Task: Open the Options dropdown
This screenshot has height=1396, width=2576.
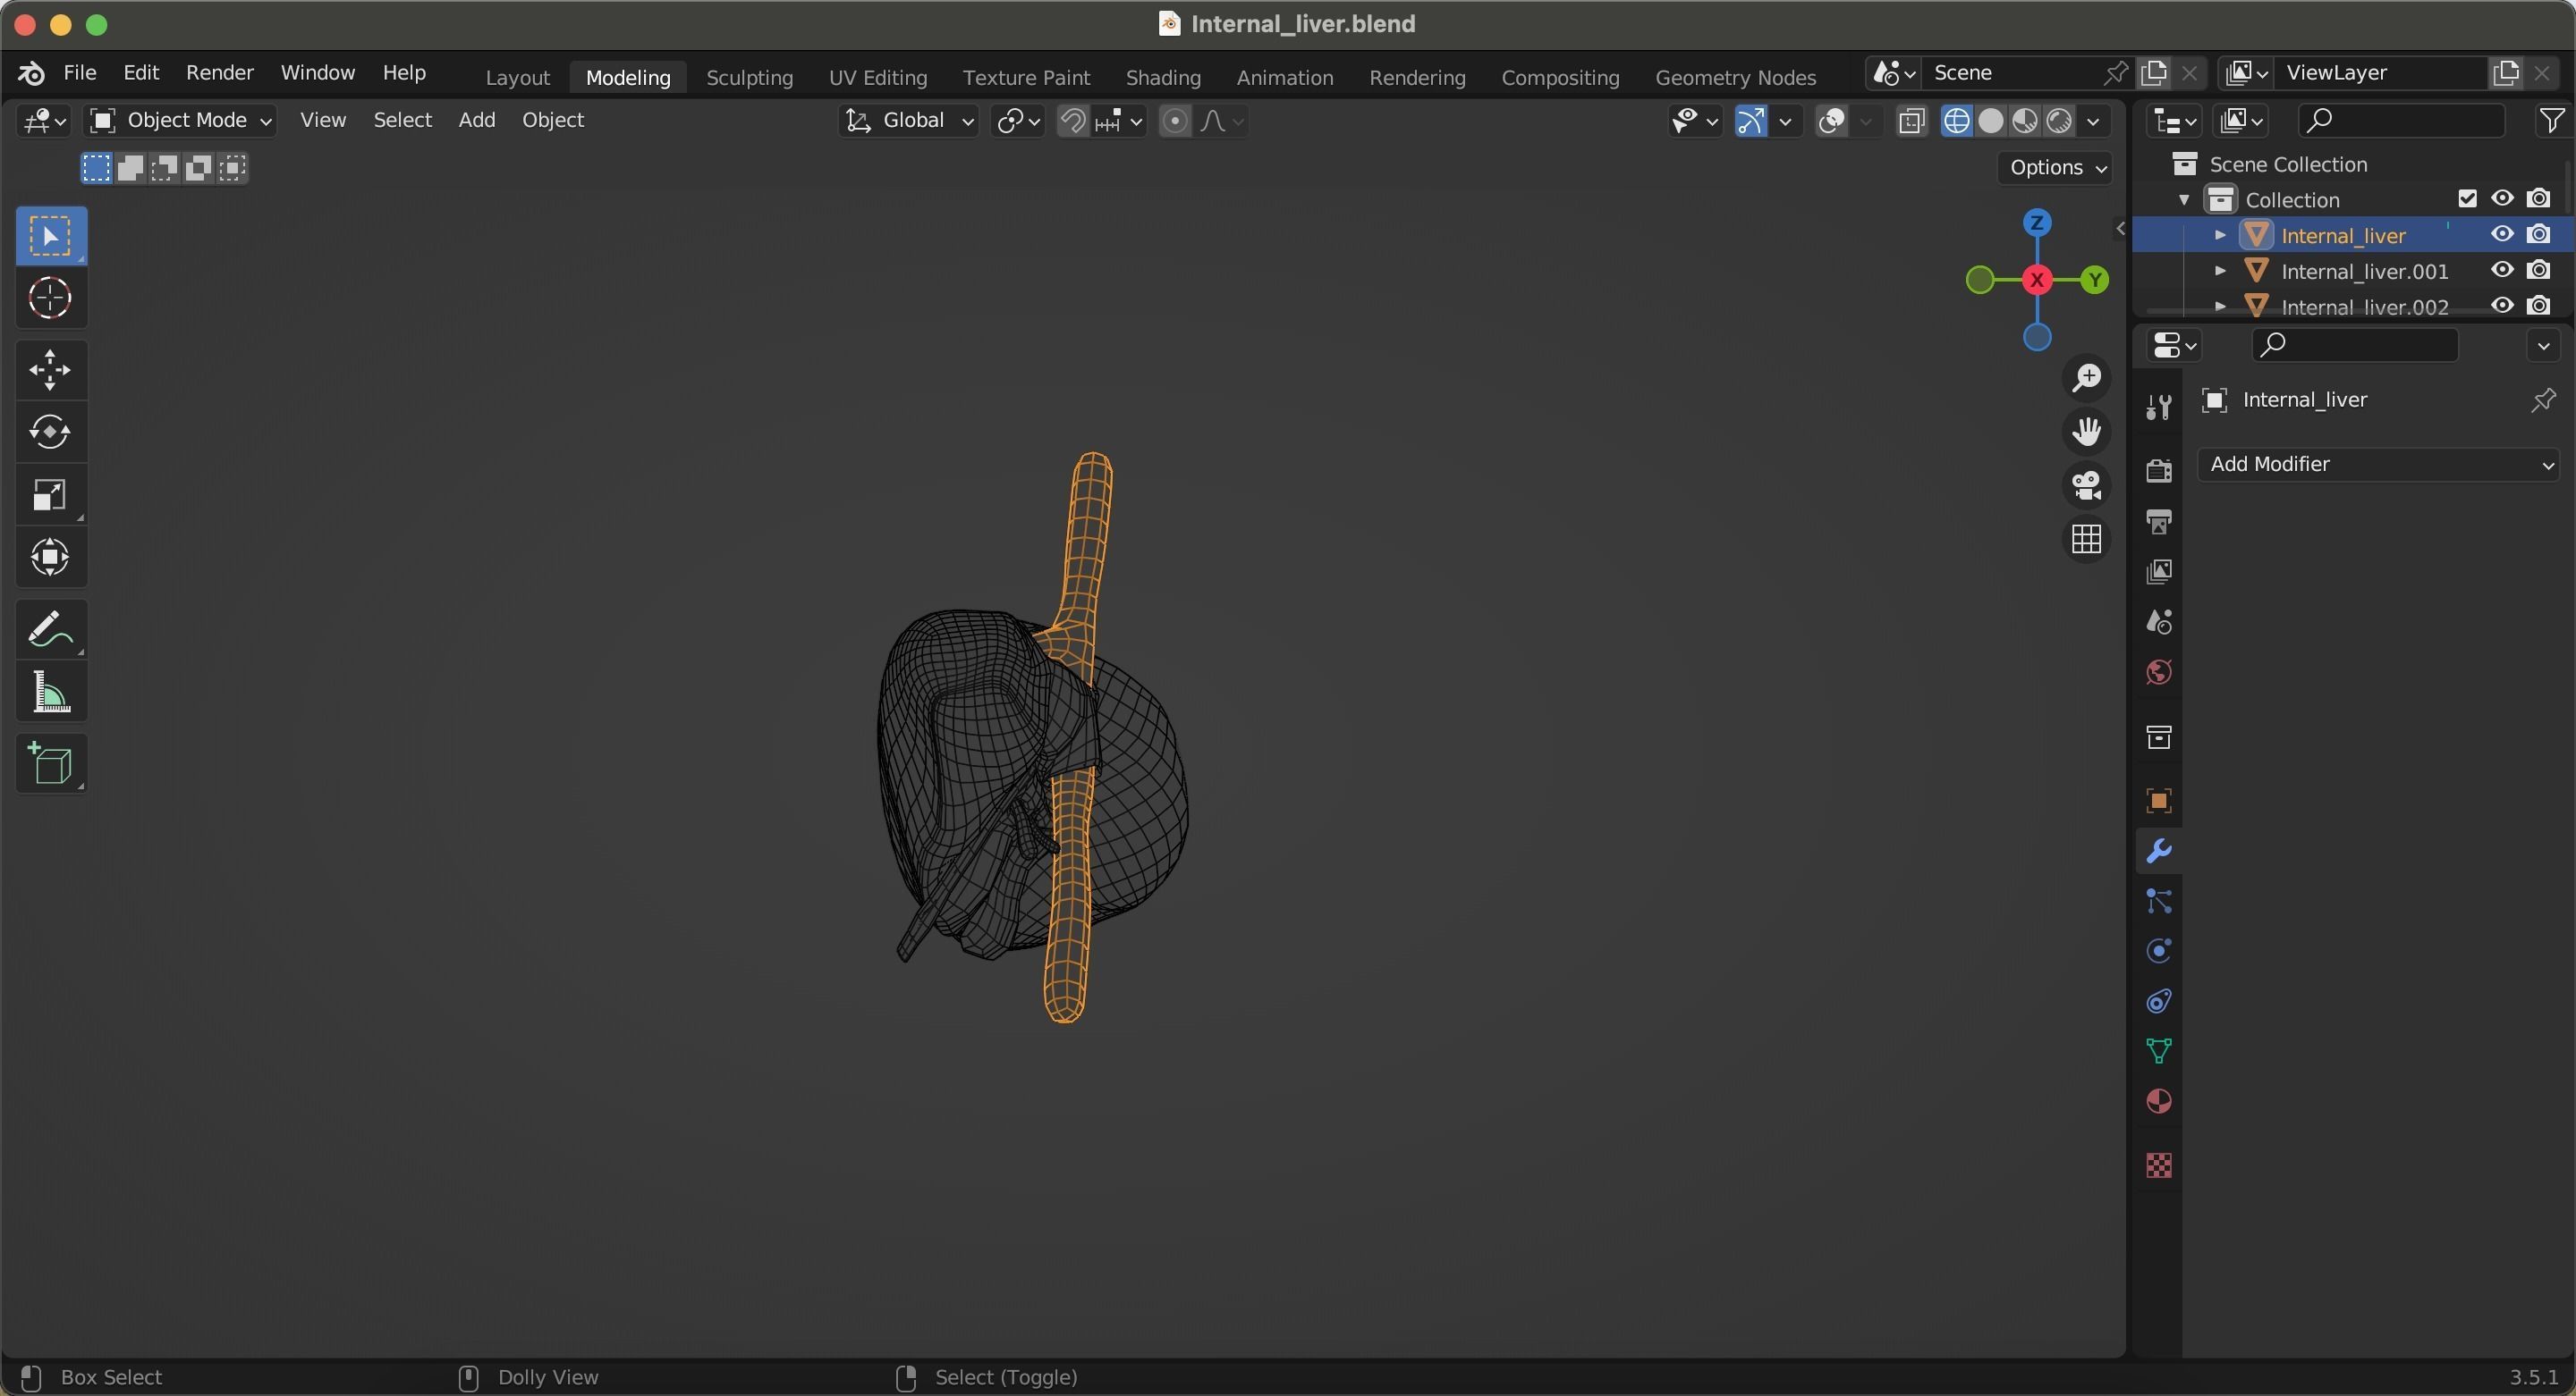Action: point(2055,167)
